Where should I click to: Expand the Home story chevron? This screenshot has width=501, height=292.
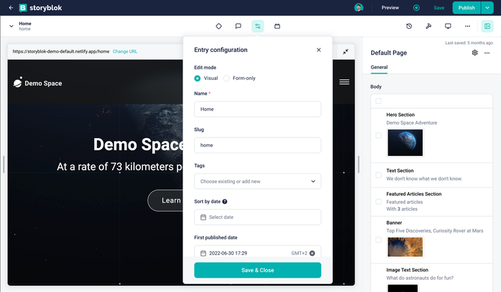[x=11, y=26]
